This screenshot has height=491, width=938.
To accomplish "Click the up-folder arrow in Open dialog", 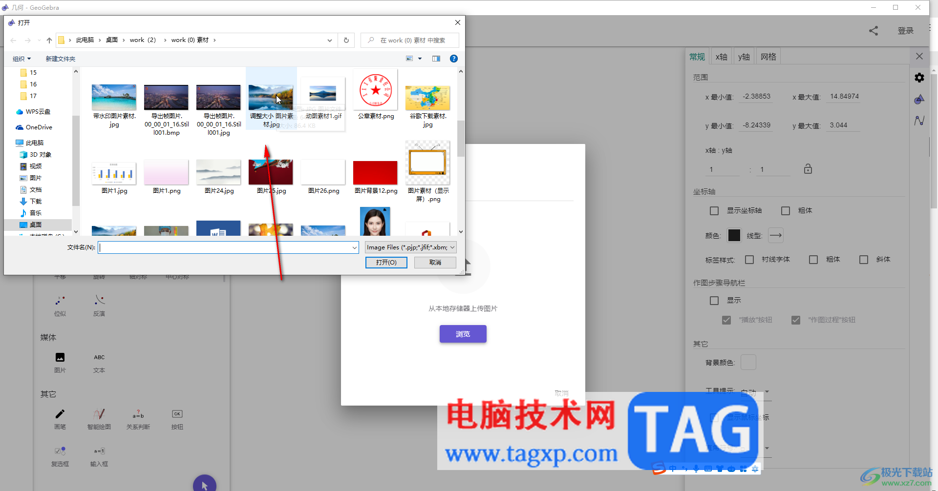I will [49, 40].
